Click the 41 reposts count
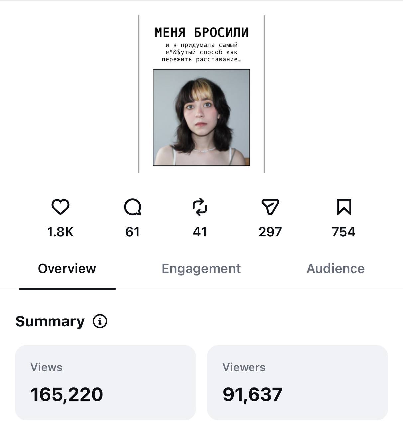 pyautogui.click(x=200, y=232)
